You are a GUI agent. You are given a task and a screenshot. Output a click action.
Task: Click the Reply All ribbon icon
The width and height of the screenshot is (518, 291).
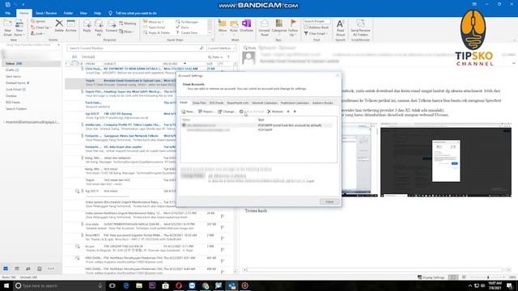click(x=99, y=27)
